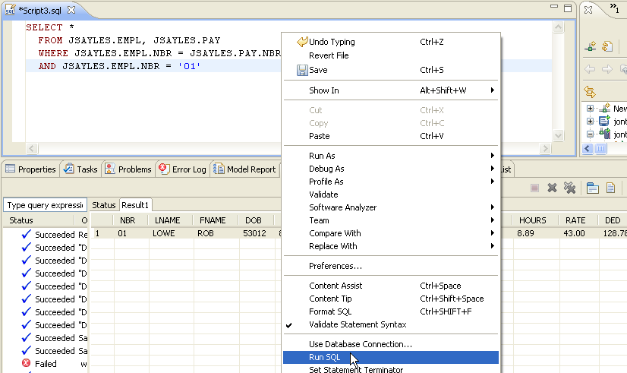Screen dimensions: 627x373
Task: Click the back arrow in right panel
Action: [590, 69]
